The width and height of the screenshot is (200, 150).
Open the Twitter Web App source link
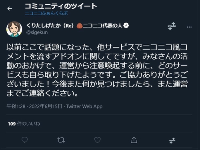(x=84, y=106)
